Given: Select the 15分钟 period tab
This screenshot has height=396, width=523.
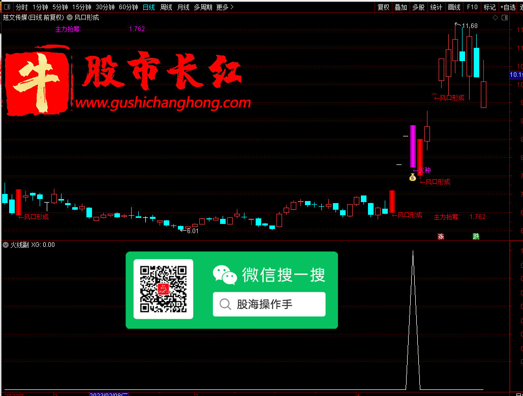Looking at the screenshot, I should [82, 7].
